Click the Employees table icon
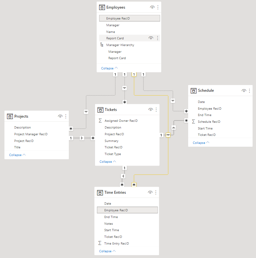Image resolution: width=256 pixels, height=258 pixels. coord(102,7)
